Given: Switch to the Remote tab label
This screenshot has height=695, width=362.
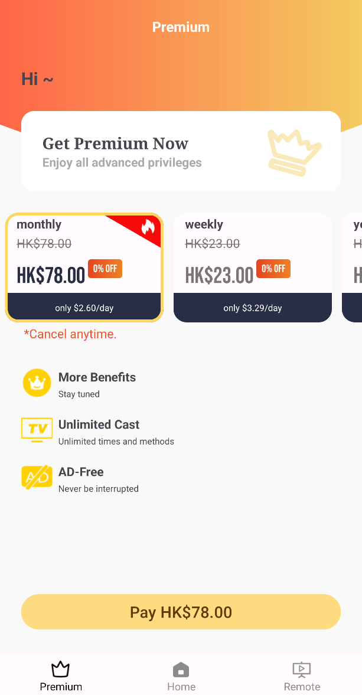Looking at the screenshot, I should pyautogui.click(x=302, y=687).
